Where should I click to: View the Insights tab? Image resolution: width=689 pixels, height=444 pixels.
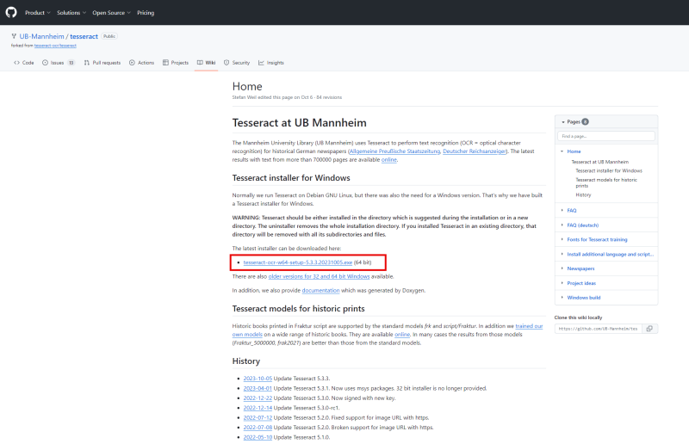point(271,63)
